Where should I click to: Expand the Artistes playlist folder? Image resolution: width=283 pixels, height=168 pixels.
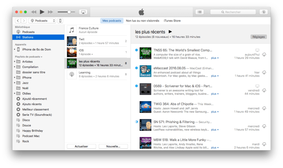pos(15,62)
